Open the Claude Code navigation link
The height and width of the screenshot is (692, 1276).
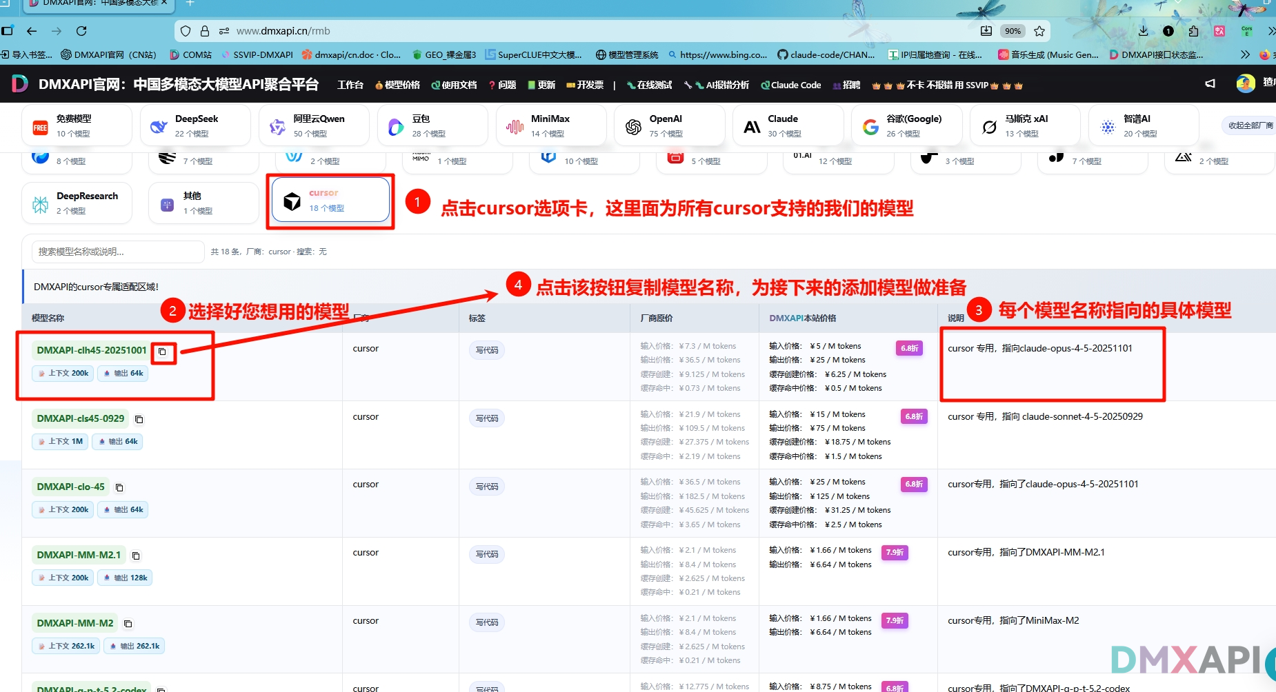(x=791, y=85)
